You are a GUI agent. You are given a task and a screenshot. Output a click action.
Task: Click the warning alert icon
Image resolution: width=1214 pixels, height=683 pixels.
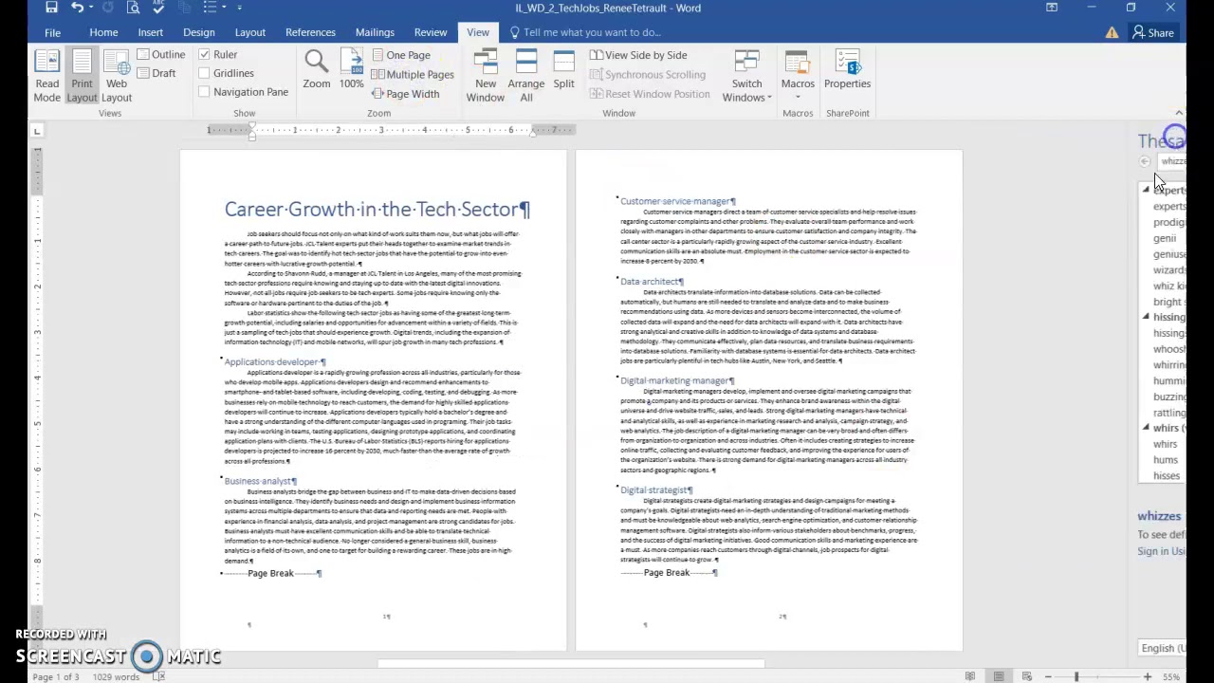coord(1112,32)
